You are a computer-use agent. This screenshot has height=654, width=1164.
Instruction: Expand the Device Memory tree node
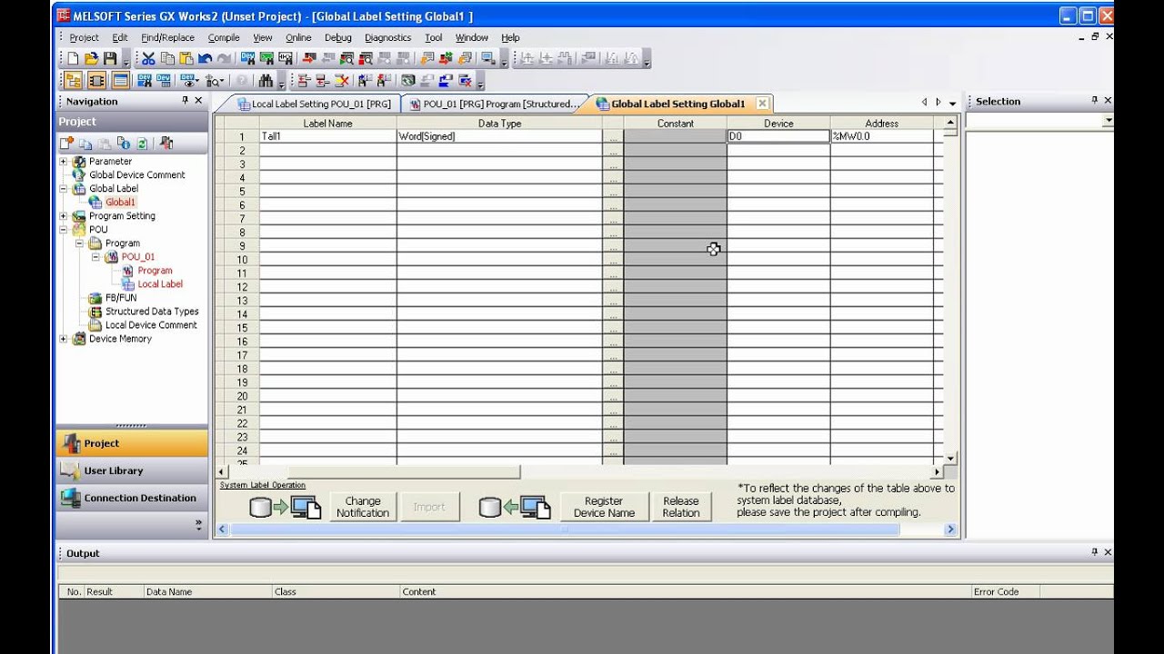[64, 339]
